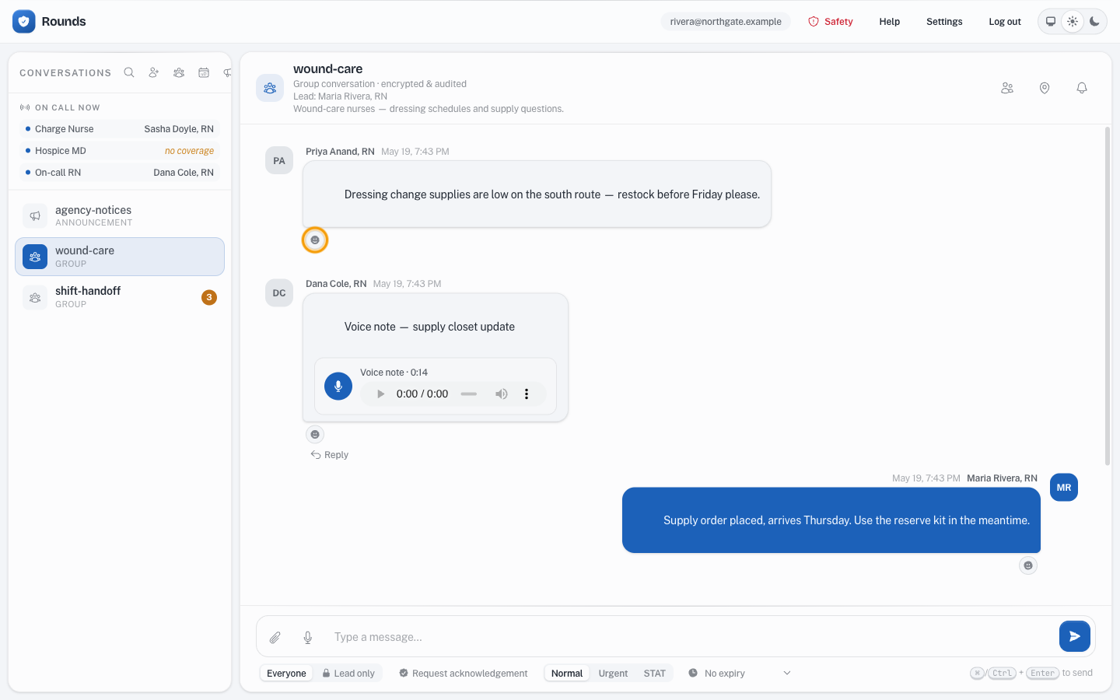1120x700 pixels.
Task: Open group members icon in chat header
Action: tap(1007, 88)
